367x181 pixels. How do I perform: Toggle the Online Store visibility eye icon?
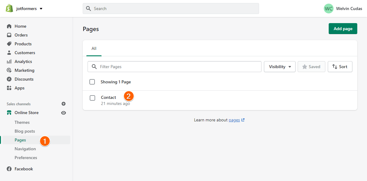(x=64, y=113)
